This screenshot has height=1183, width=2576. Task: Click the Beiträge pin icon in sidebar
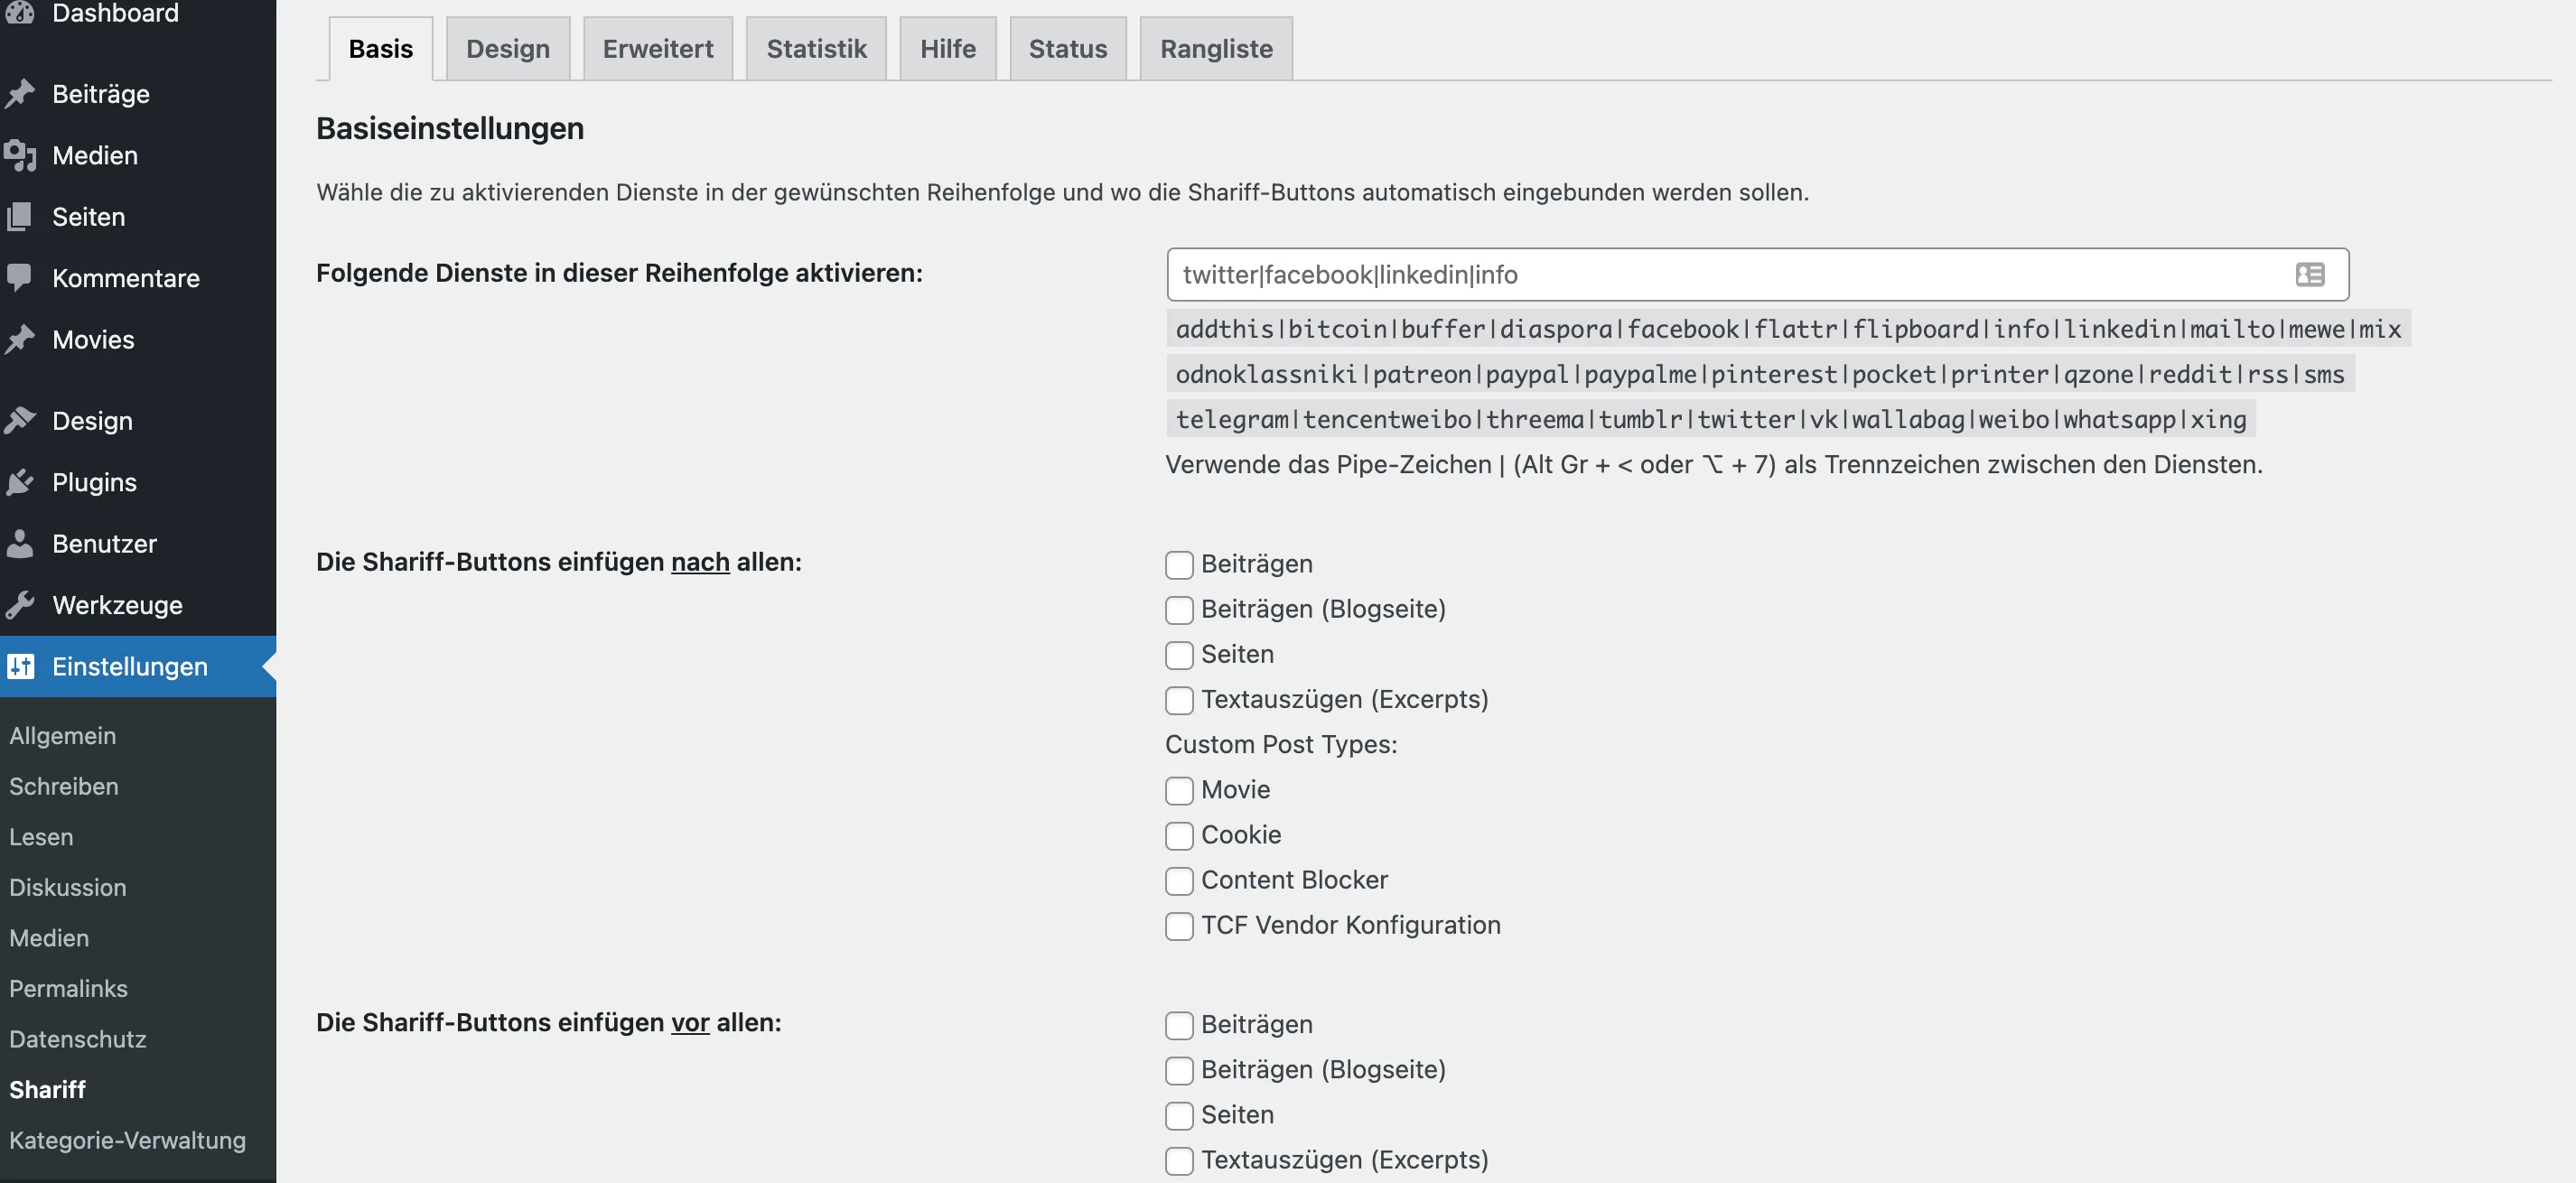(20, 94)
